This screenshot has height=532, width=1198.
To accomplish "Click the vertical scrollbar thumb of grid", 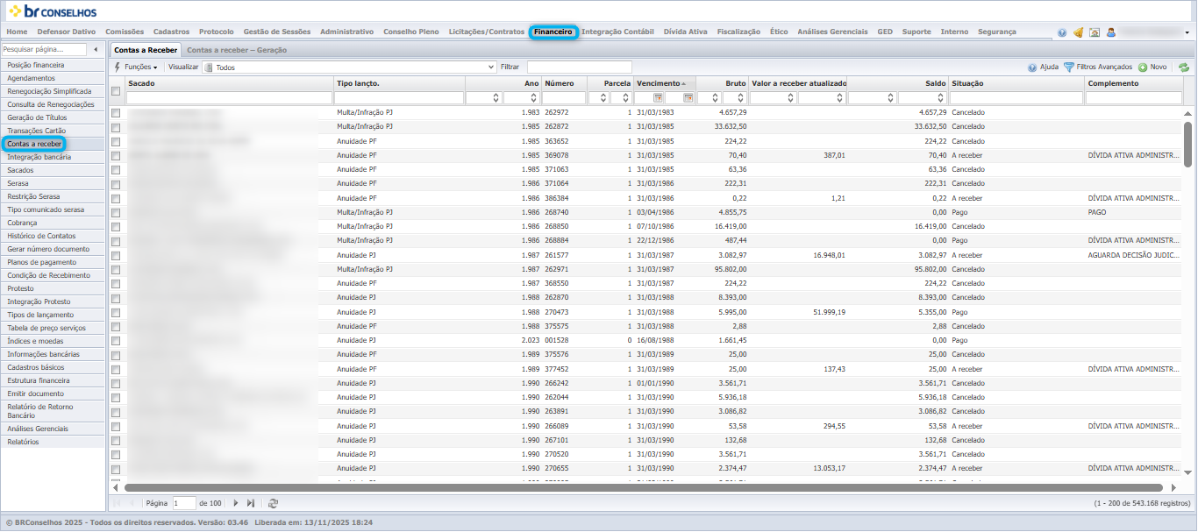I will pos(1188,144).
